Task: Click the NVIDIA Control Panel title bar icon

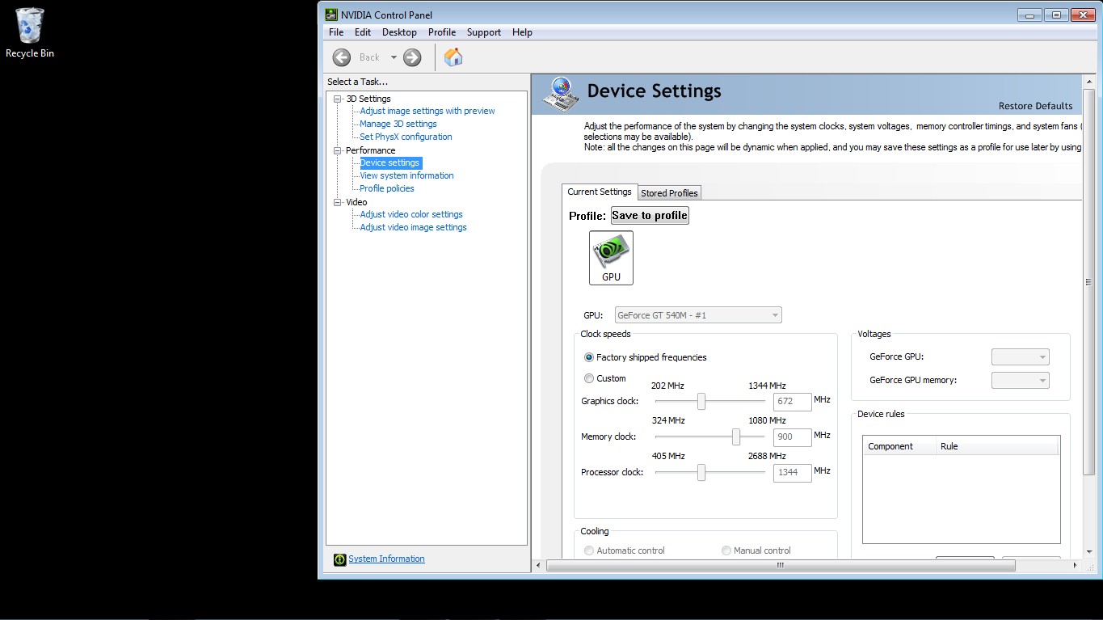Action: click(x=331, y=15)
